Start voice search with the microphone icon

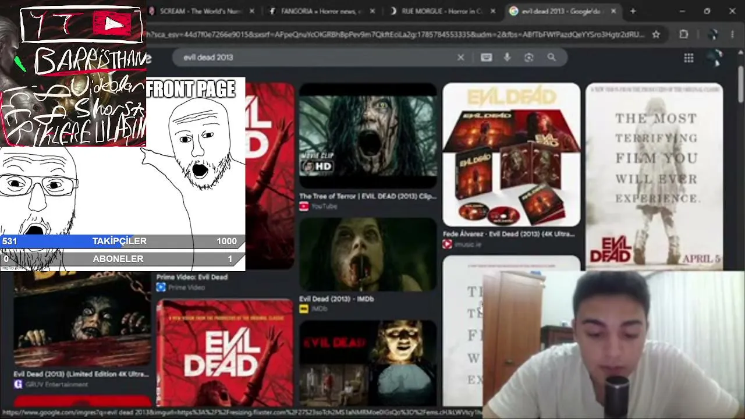[508, 57]
